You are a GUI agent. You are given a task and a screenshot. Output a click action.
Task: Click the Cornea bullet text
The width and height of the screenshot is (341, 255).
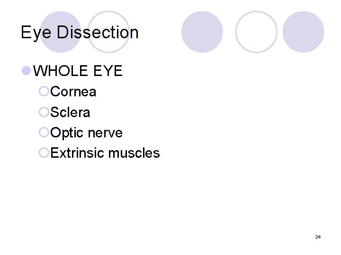(x=73, y=92)
